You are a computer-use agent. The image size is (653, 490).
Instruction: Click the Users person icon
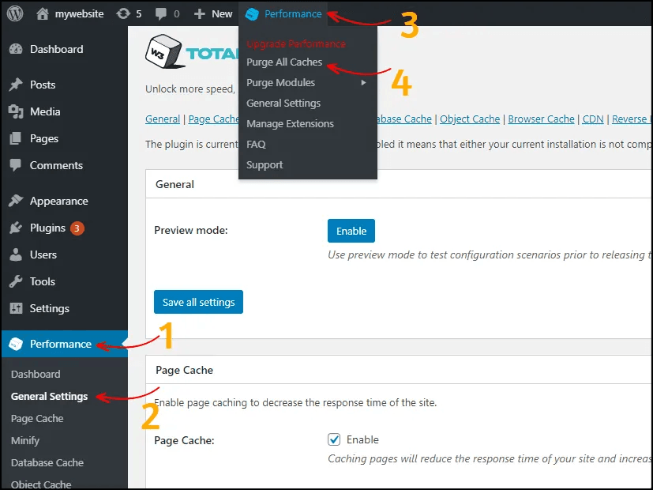point(16,254)
